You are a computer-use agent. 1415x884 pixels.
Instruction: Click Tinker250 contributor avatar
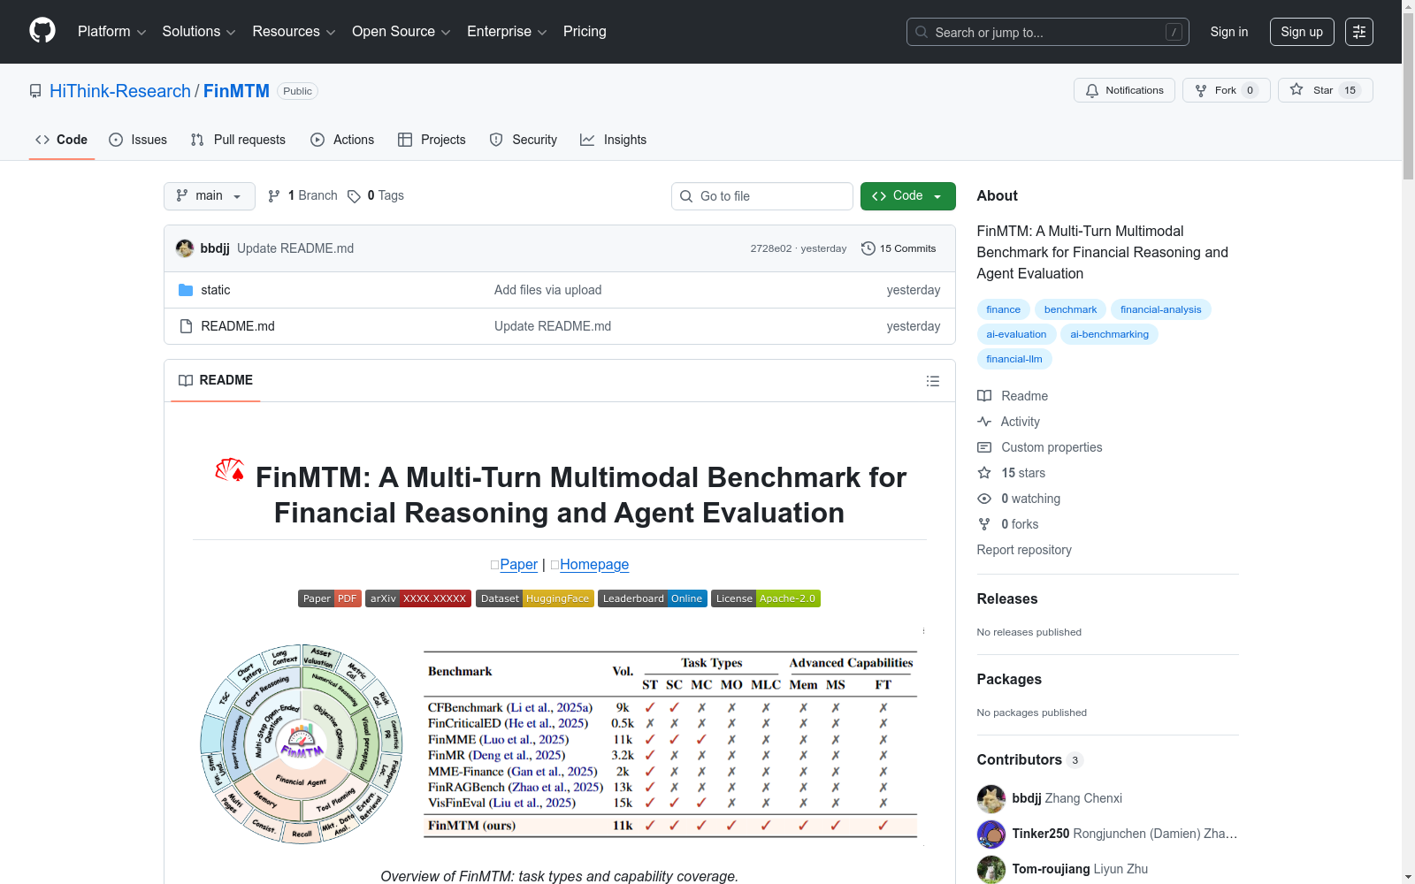coord(991,834)
